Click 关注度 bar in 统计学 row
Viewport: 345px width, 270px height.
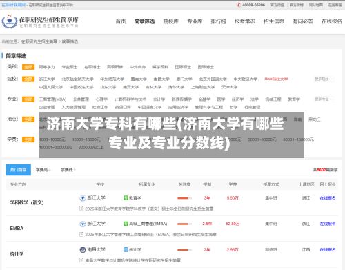184,249
